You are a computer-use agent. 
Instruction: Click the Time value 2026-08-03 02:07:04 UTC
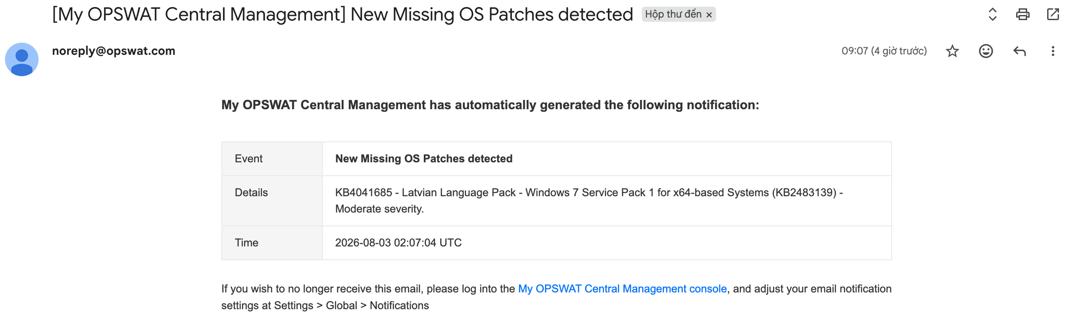(x=398, y=243)
